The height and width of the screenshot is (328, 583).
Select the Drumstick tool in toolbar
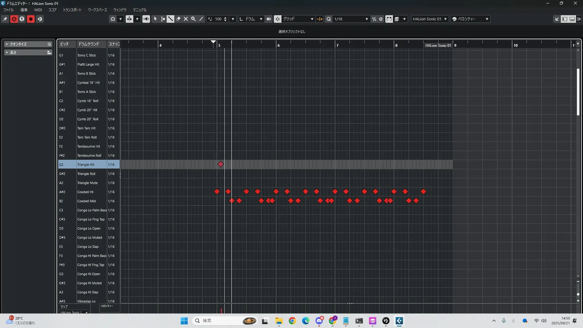[170, 19]
